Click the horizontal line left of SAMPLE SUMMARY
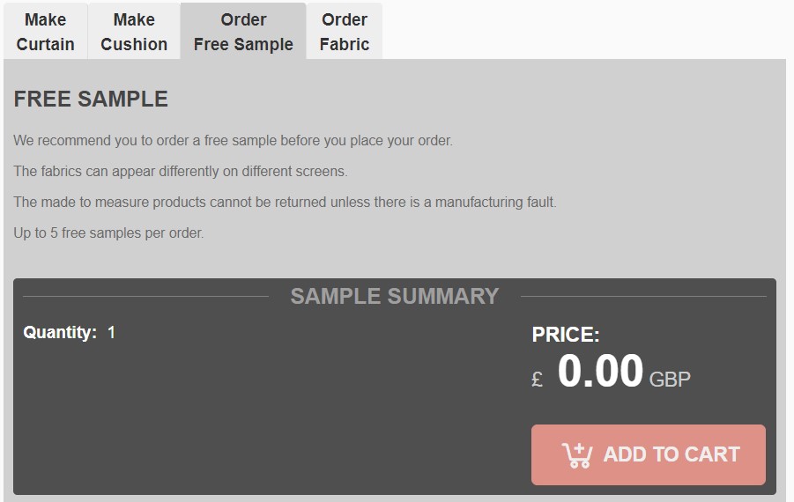This screenshot has width=794, height=502. pos(145,297)
